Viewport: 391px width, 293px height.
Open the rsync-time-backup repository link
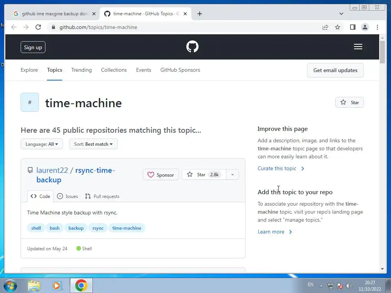pyautogui.click(x=76, y=175)
